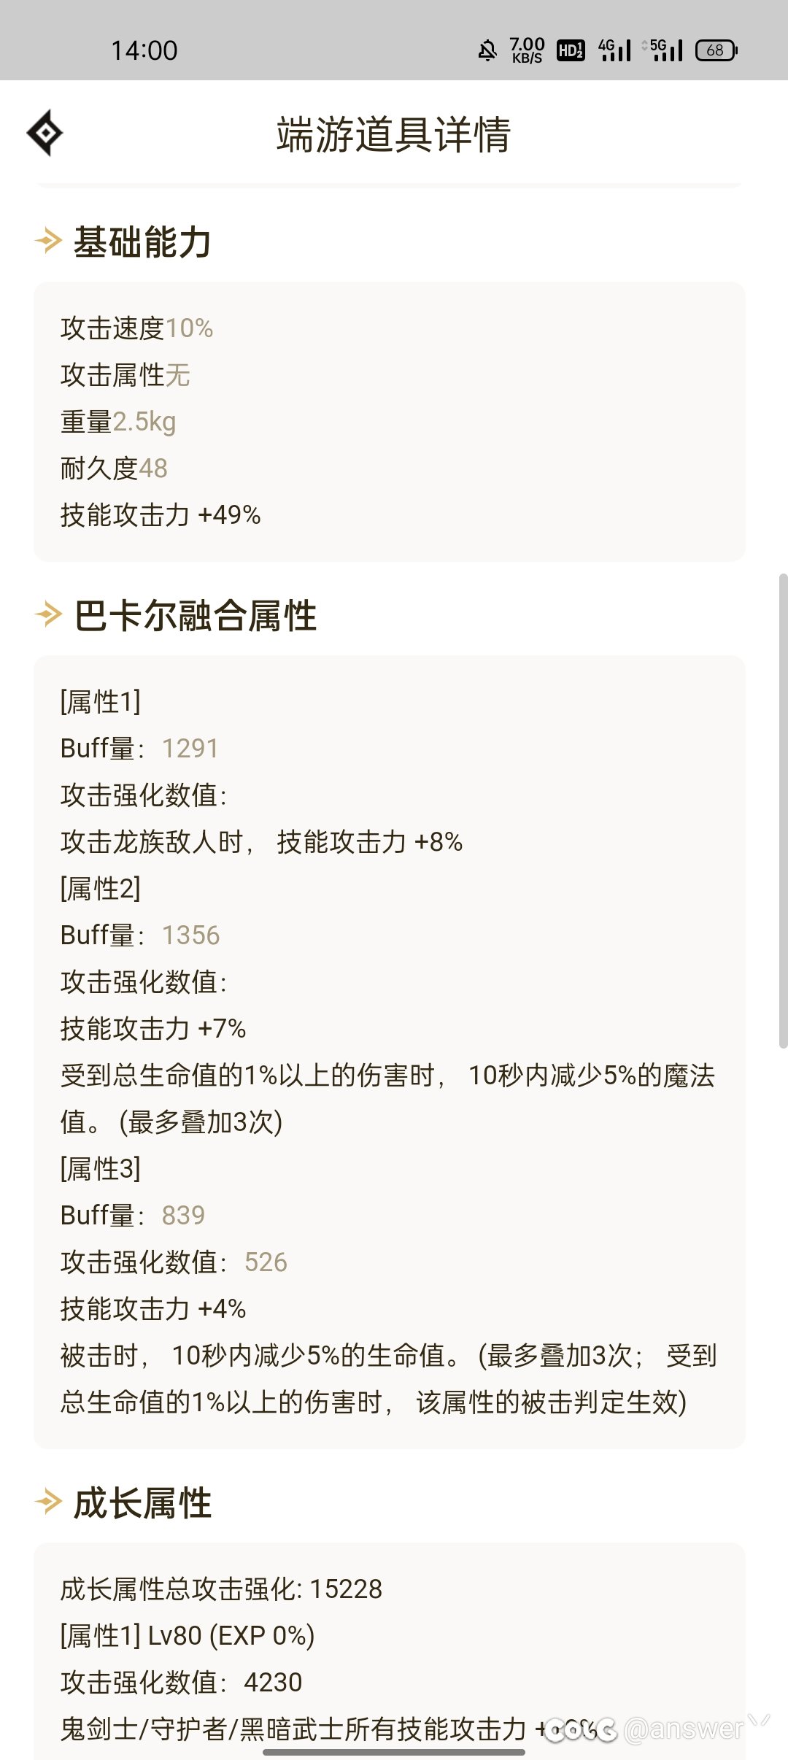Tap the 端游道具详情 page title
Viewport: 788px width, 1760px height.
393,135
